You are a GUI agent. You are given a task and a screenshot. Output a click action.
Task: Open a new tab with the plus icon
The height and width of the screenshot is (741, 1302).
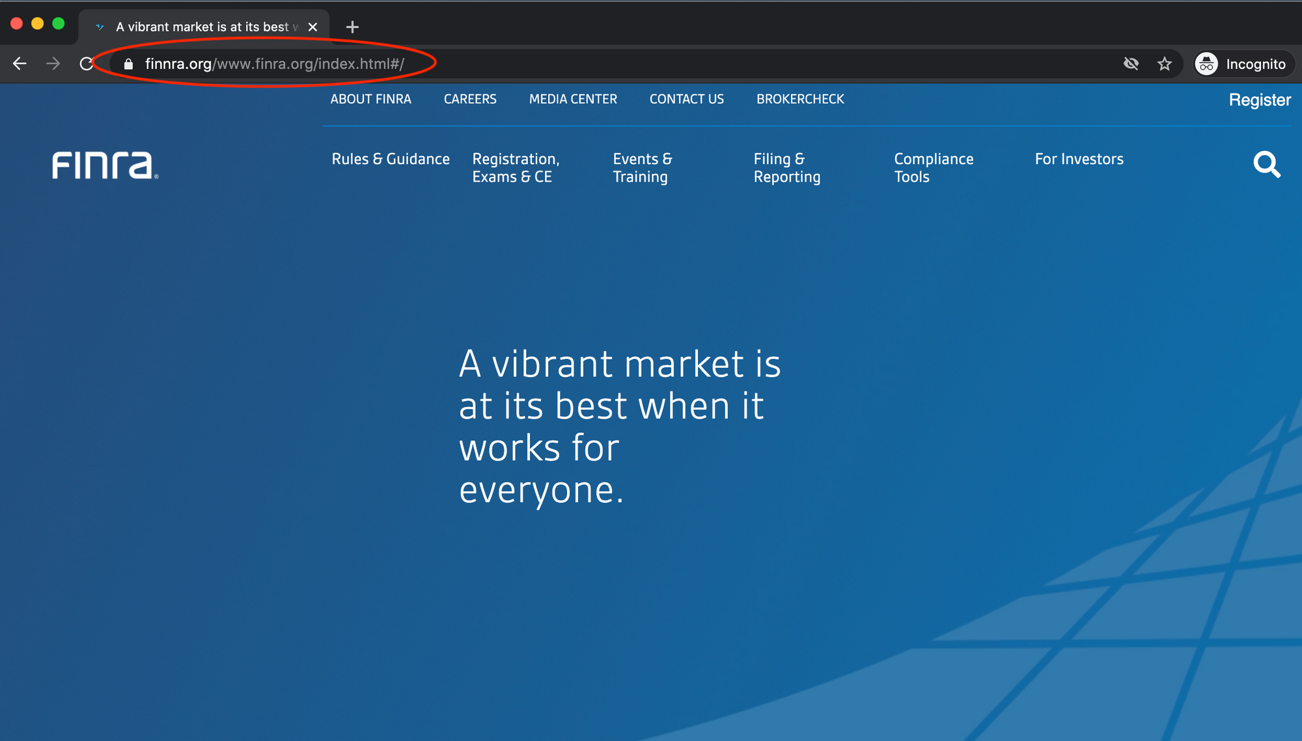tap(352, 27)
